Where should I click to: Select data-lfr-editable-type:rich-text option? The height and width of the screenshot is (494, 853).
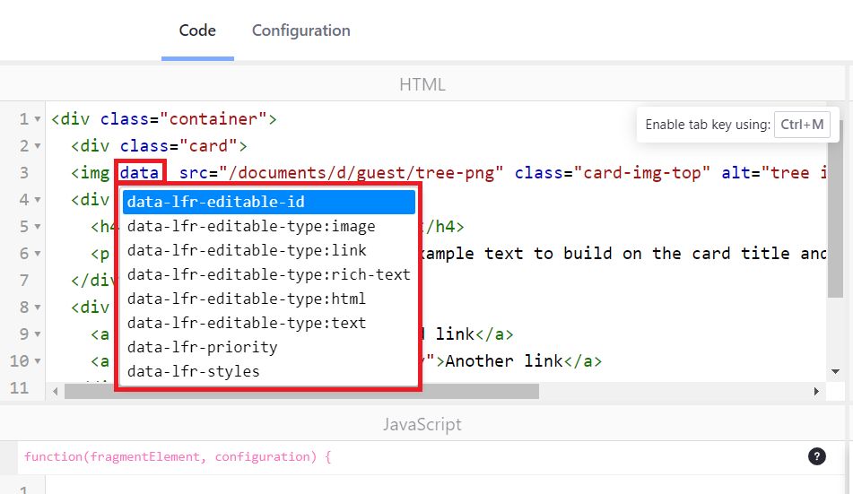click(x=269, y=274)
